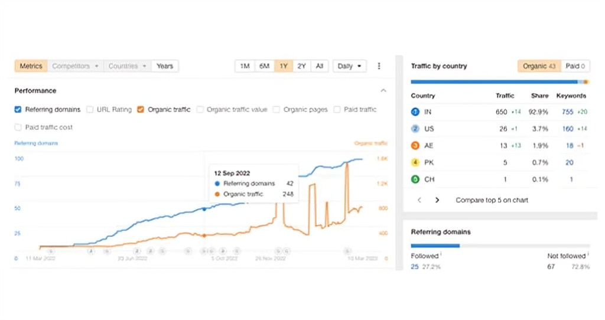Open the Competitors dropdown

[x=75, y=66]
